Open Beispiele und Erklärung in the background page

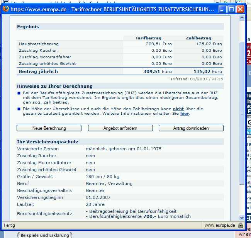coord(45,235)
